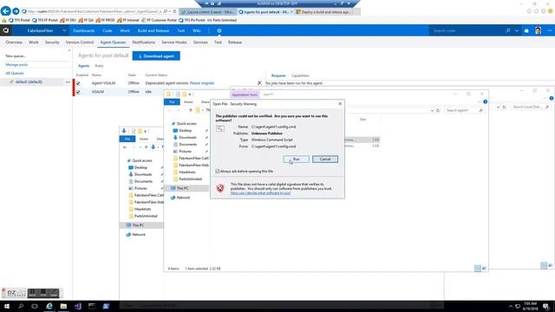Viewport: 555px width, 312px height.
Task: Click Up arrow in agent1 Explorer navigation
Action: [191, 110]
